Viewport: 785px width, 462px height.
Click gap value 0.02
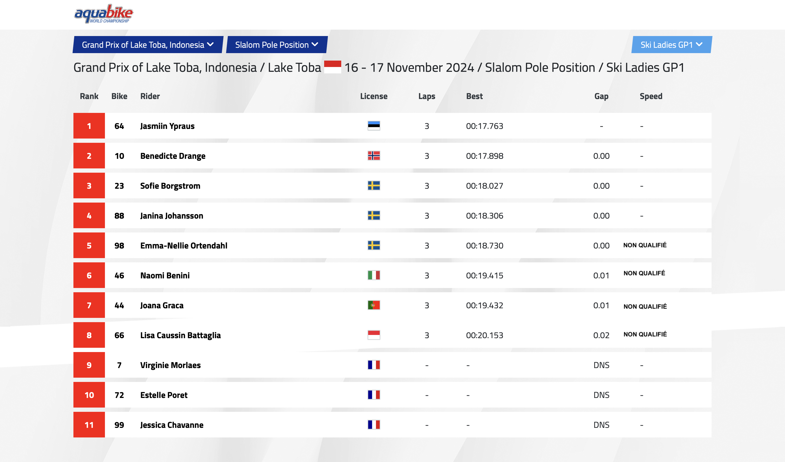[601, 335]
